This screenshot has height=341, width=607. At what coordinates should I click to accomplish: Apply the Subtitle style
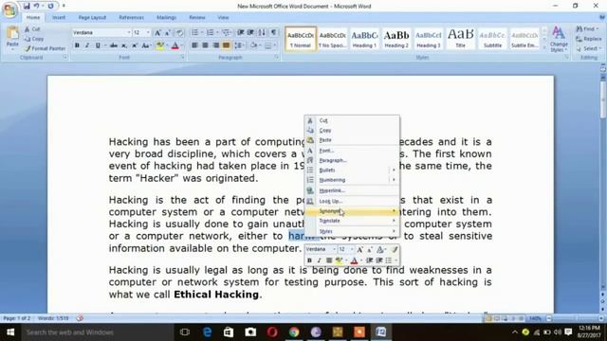click(x=492, y=38)
